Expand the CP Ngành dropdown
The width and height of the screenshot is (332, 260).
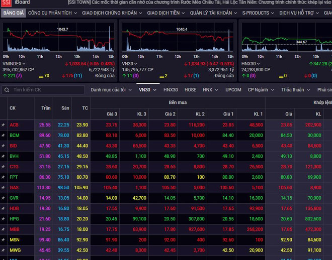pyautogui.click(x=260, y=90)
